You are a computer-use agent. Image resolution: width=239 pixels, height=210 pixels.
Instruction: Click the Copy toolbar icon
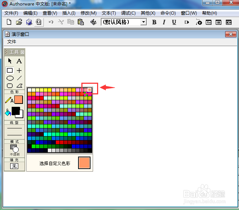point(71,22)
